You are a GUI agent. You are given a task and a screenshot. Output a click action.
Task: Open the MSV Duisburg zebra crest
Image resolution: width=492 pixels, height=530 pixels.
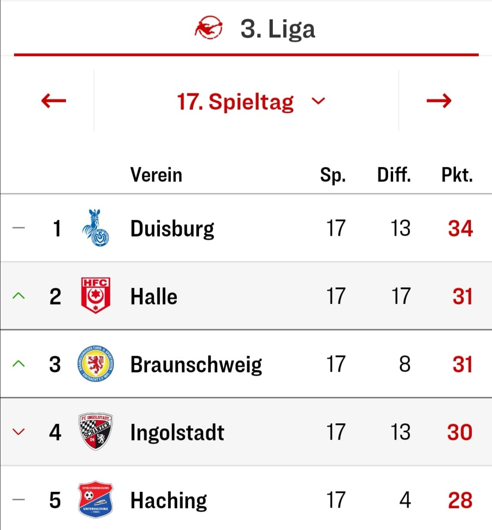(96, 228)
